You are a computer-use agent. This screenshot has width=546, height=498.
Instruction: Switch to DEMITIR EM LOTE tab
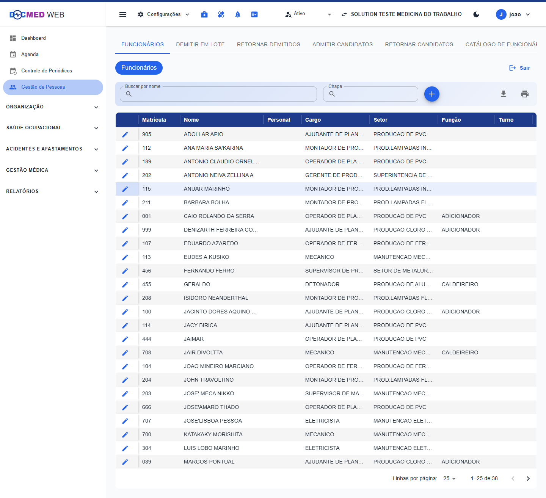(200, 44)
